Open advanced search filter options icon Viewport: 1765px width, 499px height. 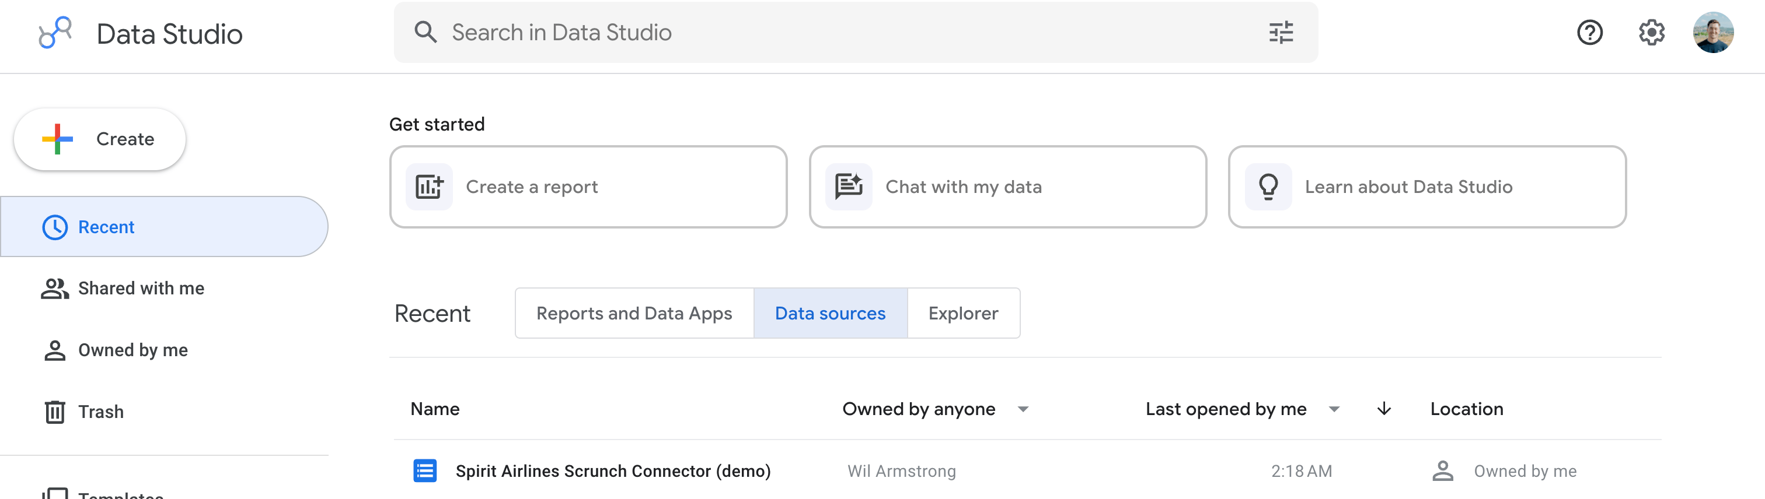tap(1281, 32)
